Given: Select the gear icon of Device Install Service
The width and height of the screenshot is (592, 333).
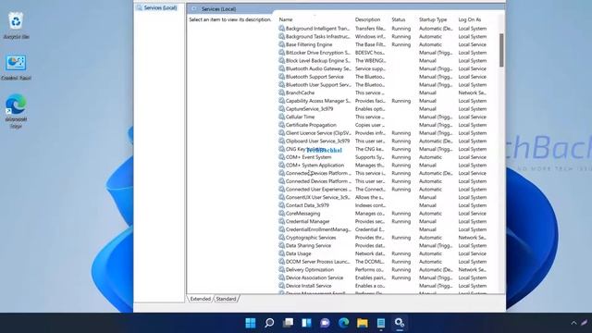Looking at the screenshot, I should [281, 286].
